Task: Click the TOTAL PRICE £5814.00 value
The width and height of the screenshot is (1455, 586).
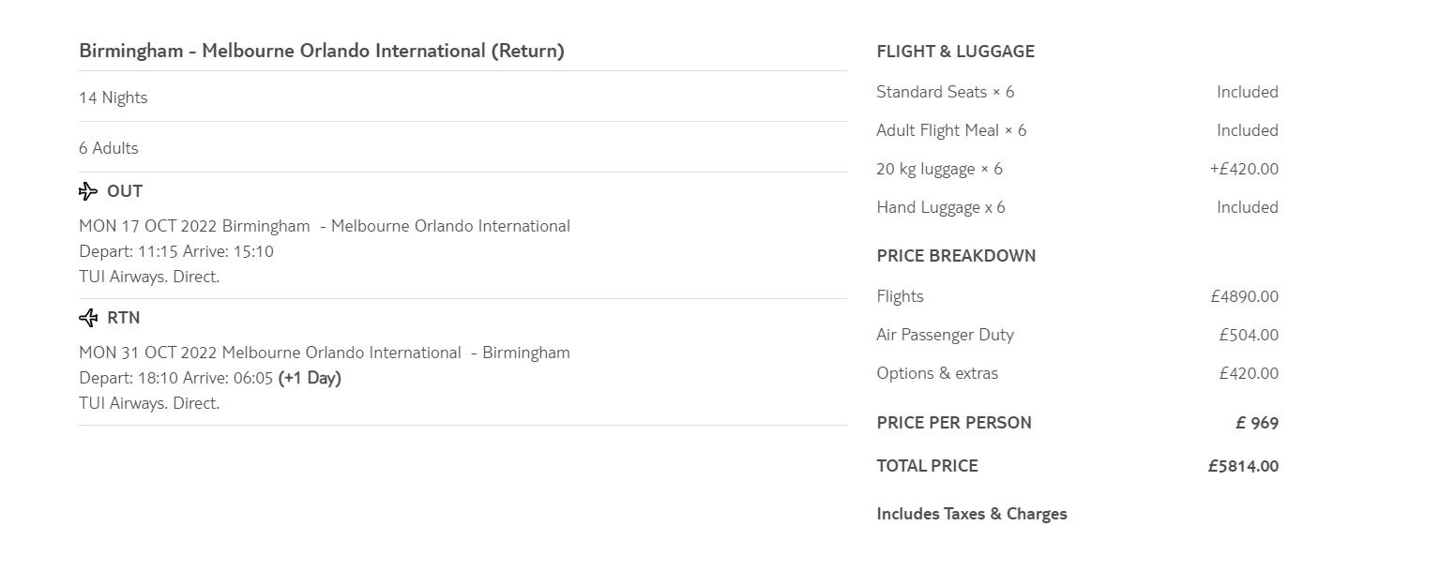Action: click(1243, 466)
